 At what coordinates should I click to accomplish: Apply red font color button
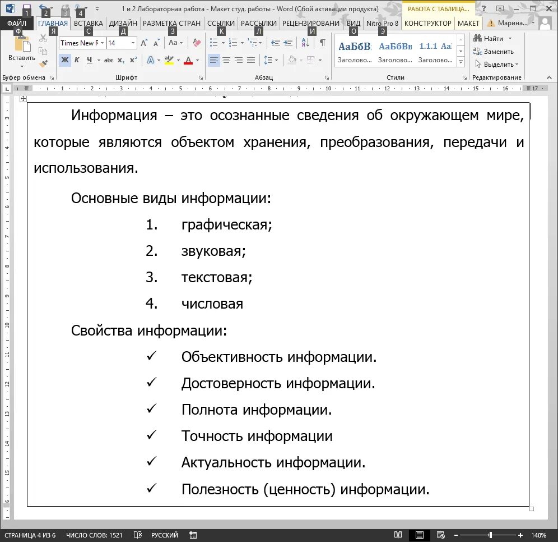point(188,60)
